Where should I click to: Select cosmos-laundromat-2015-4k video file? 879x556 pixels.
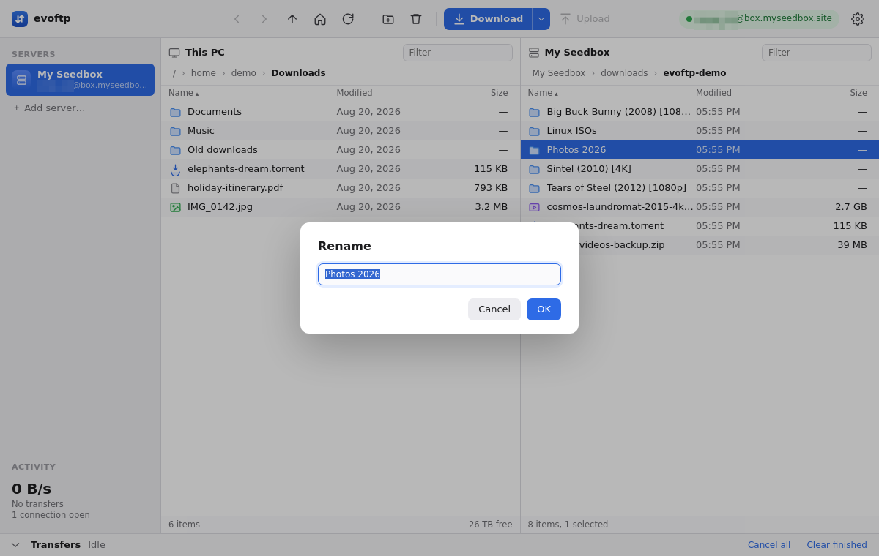(700, 207)
